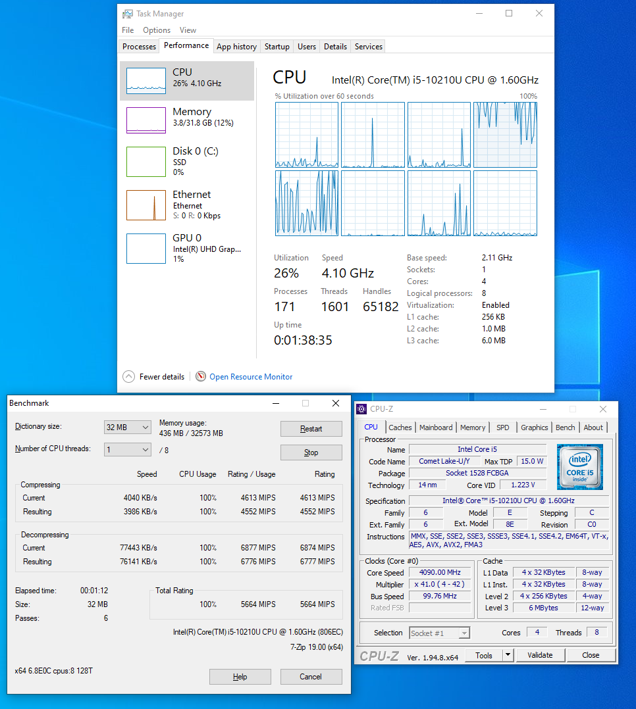The height and width of the screenshot is (709, 636).
Task: Switch to the App history tab
Action: pos(236,47)
